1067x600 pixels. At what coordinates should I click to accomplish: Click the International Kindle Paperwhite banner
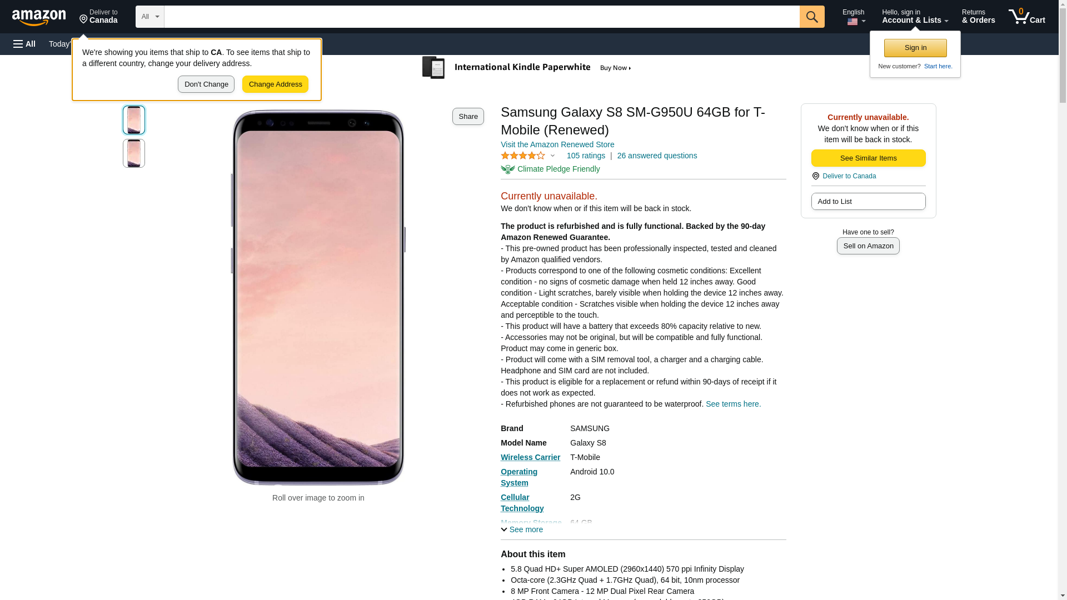[x=527, y=68]
